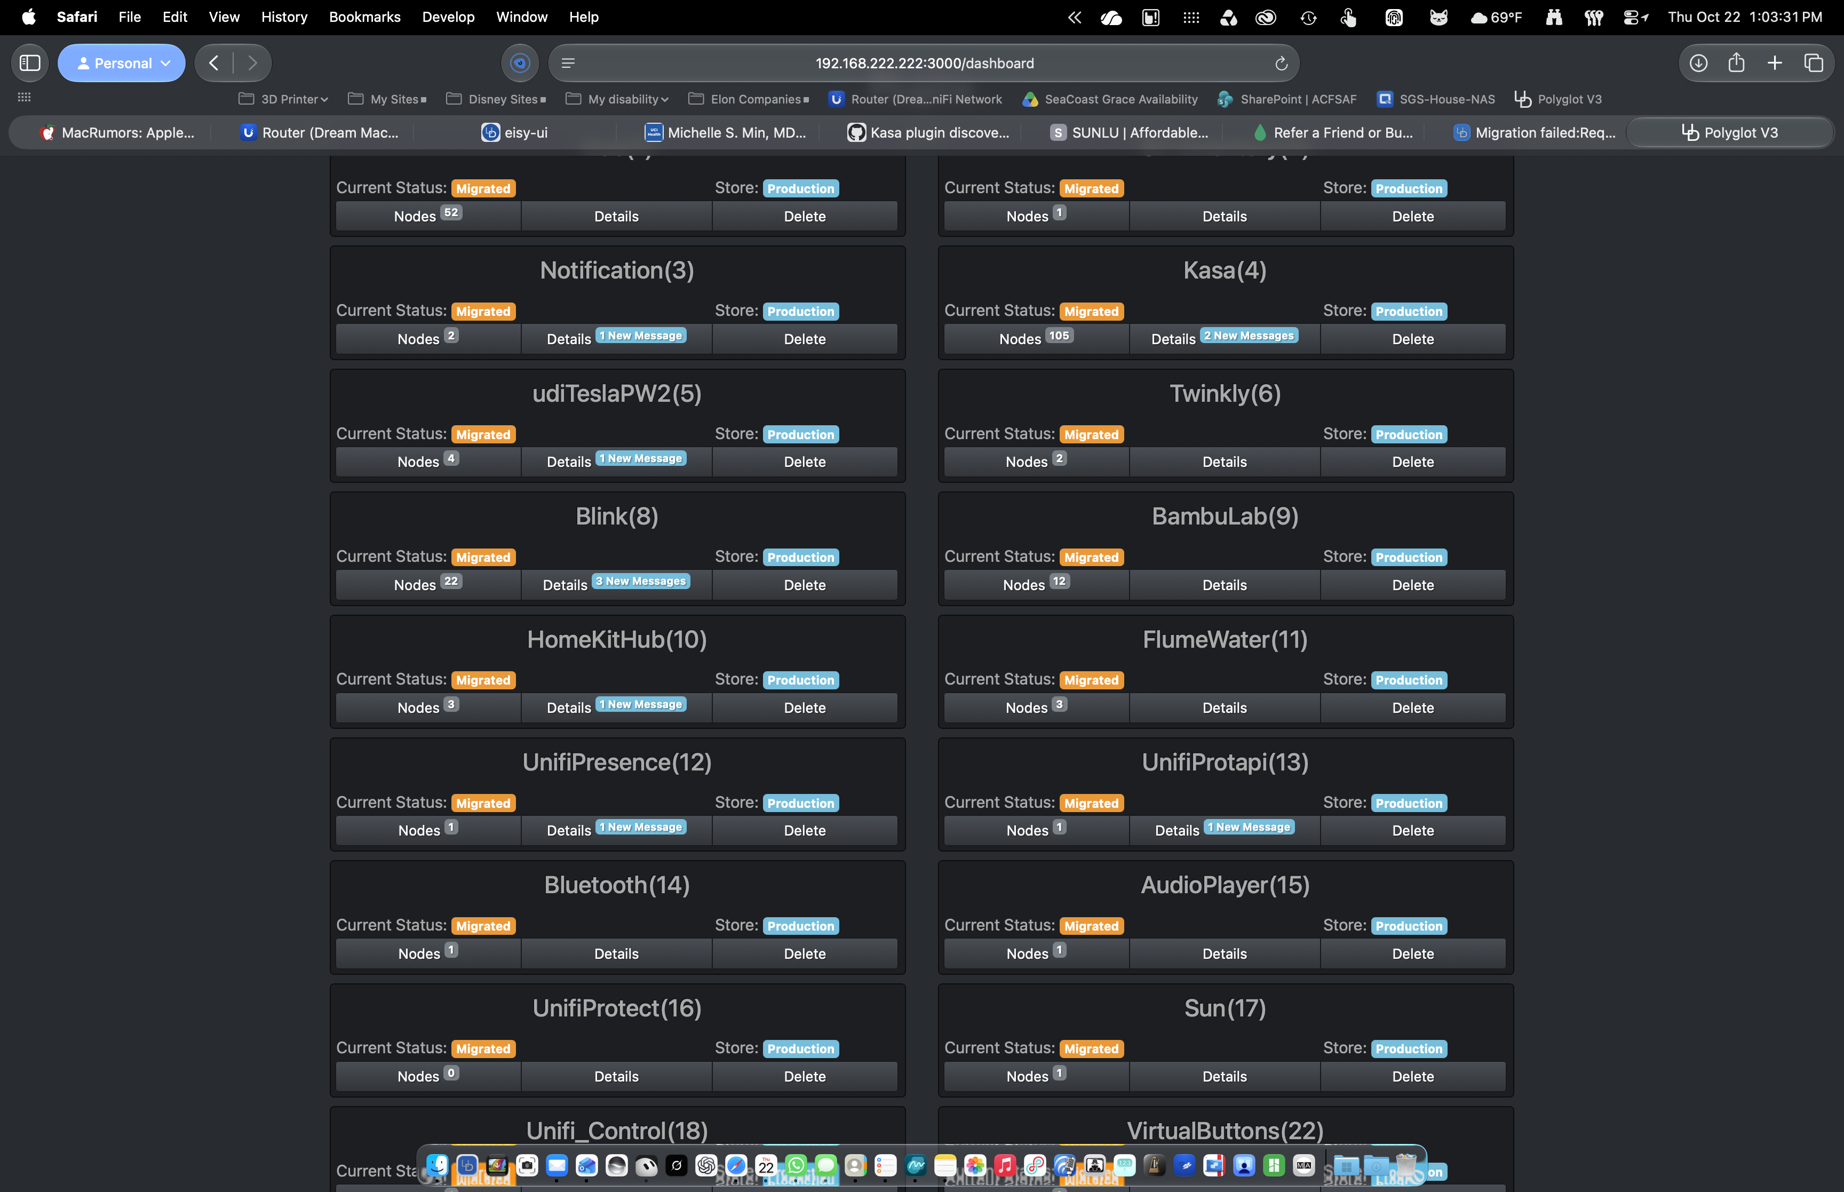This screenshot has width=1844, height=1192.
Task: Open Time Machine menu bar icon
Action: 1308,17
